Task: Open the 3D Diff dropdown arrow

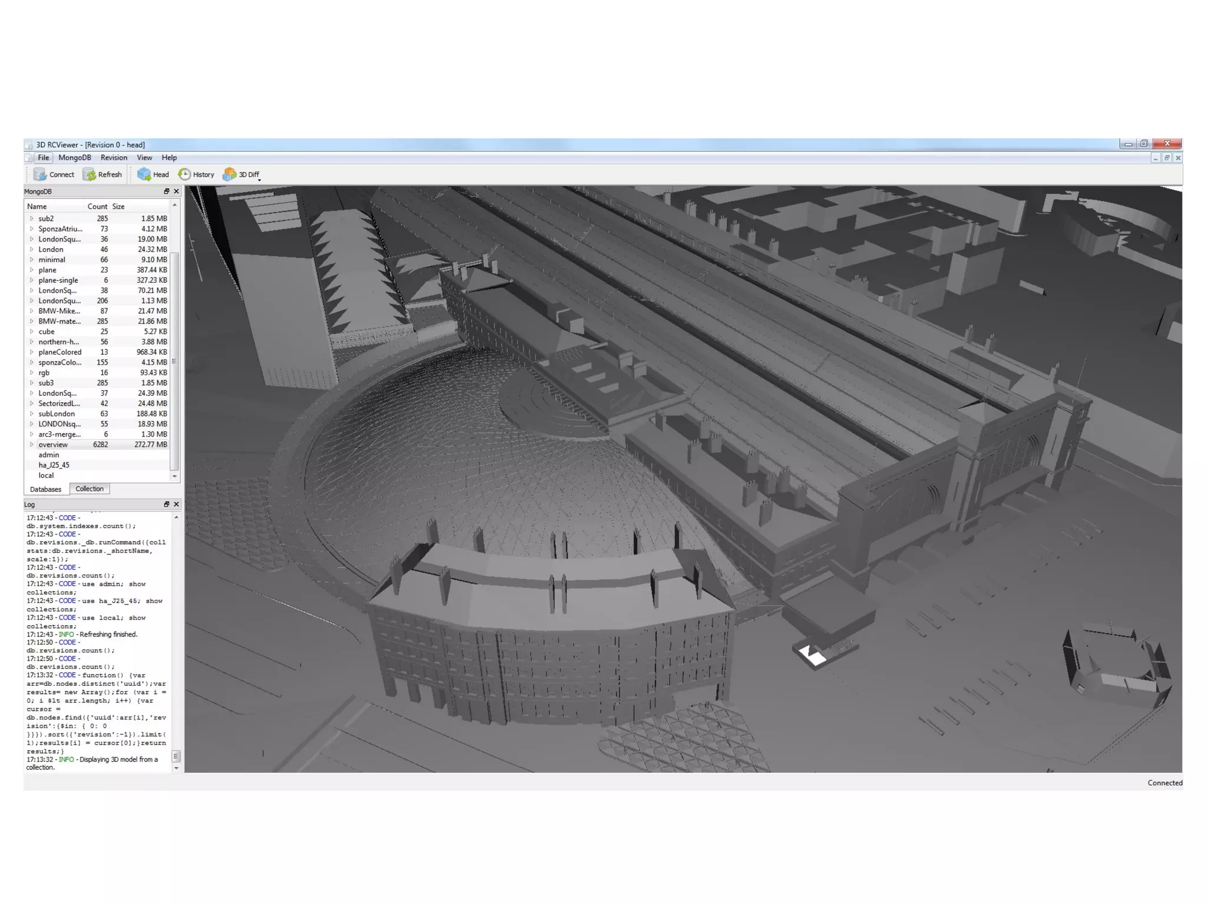Action: 259,180
